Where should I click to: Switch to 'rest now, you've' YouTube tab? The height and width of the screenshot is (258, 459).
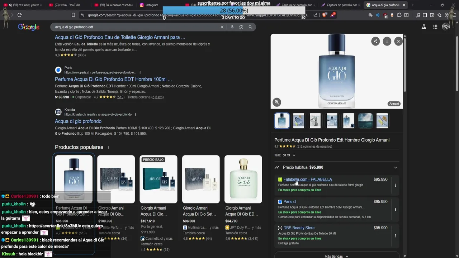click(x=22, y=5)
